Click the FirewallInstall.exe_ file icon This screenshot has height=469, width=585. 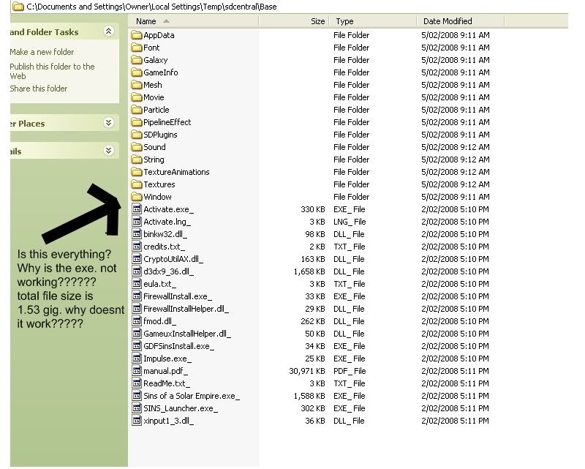click(137, 296)
